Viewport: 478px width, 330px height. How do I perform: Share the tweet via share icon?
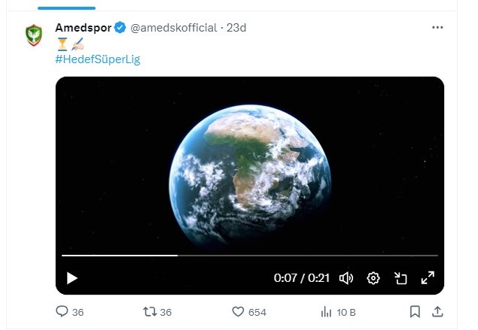[x=437, y=312]
